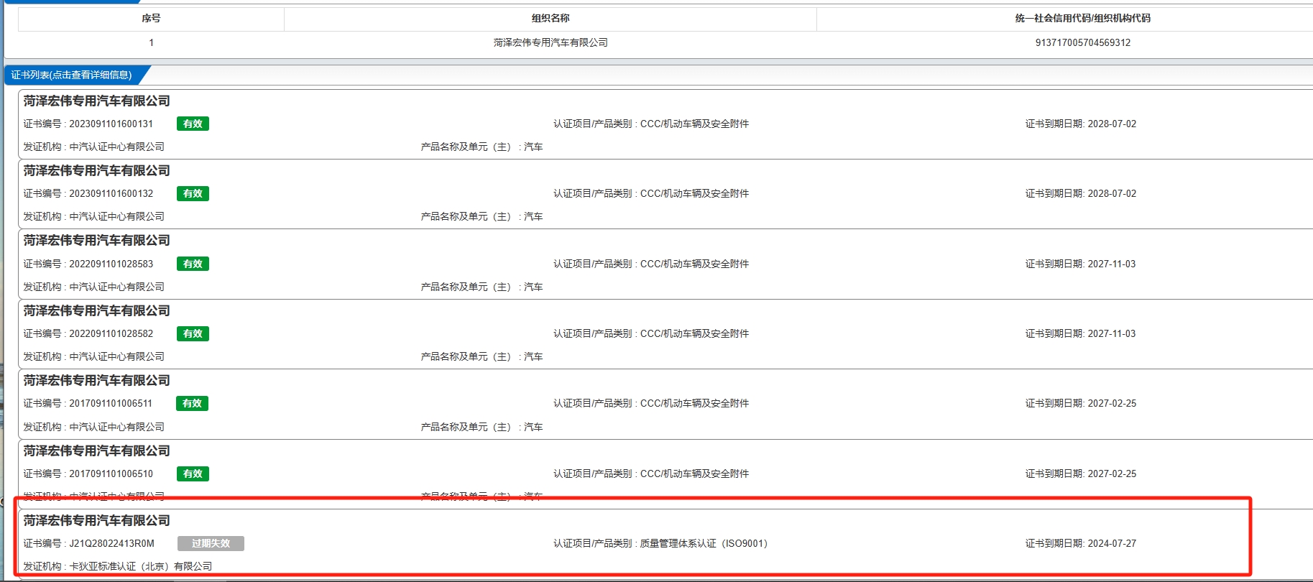
Task: Click 有效 badge for certificate 2023091101600132
Action: [193, 193]
